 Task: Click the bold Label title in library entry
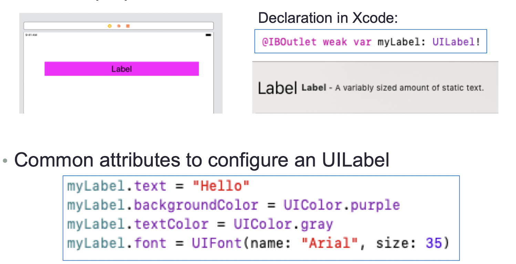pos(314,88)
